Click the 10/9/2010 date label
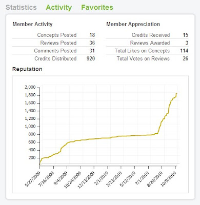 coord(169,179)
